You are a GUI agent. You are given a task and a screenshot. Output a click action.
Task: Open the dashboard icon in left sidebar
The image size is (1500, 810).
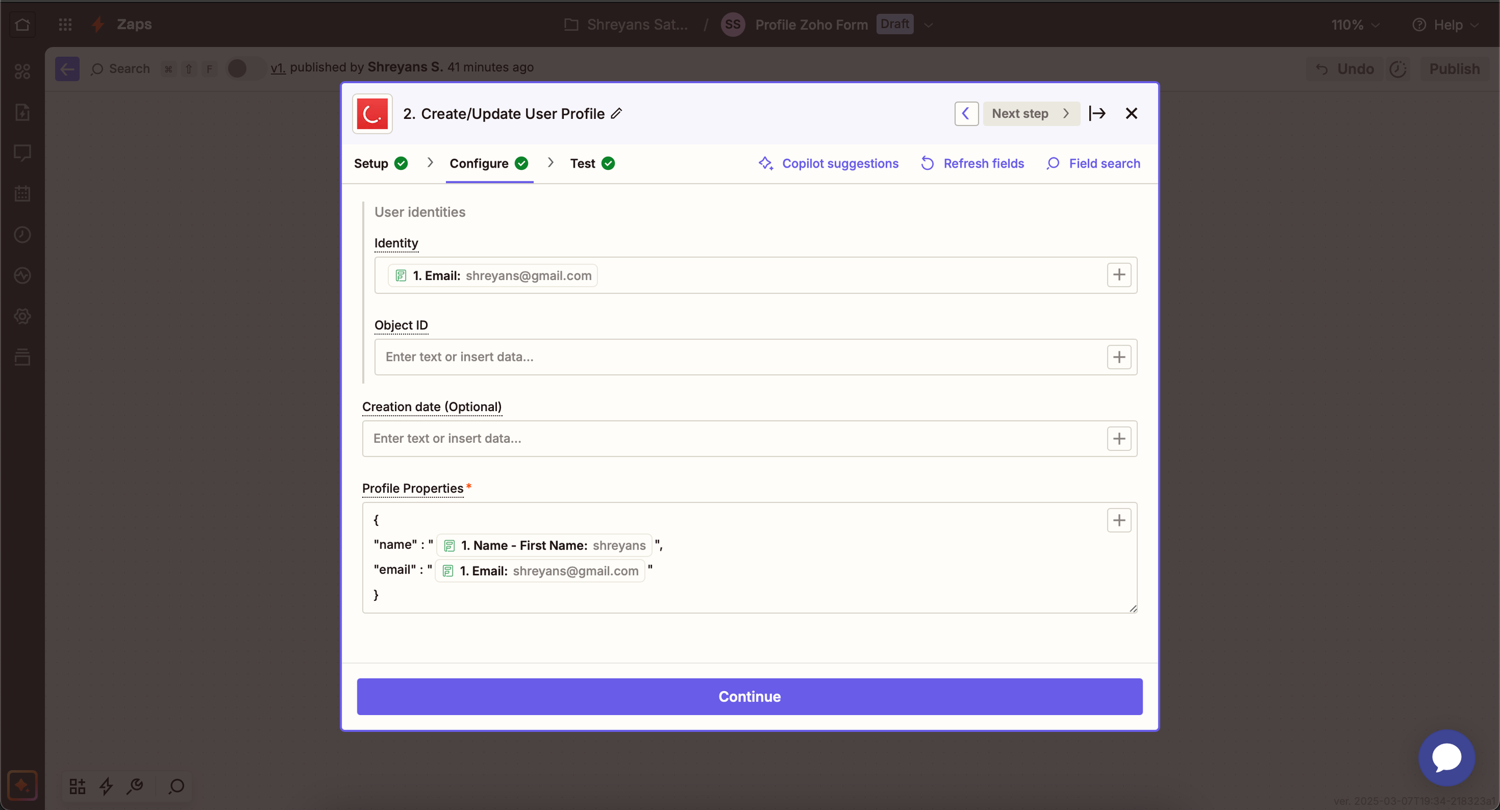(22, 71)
